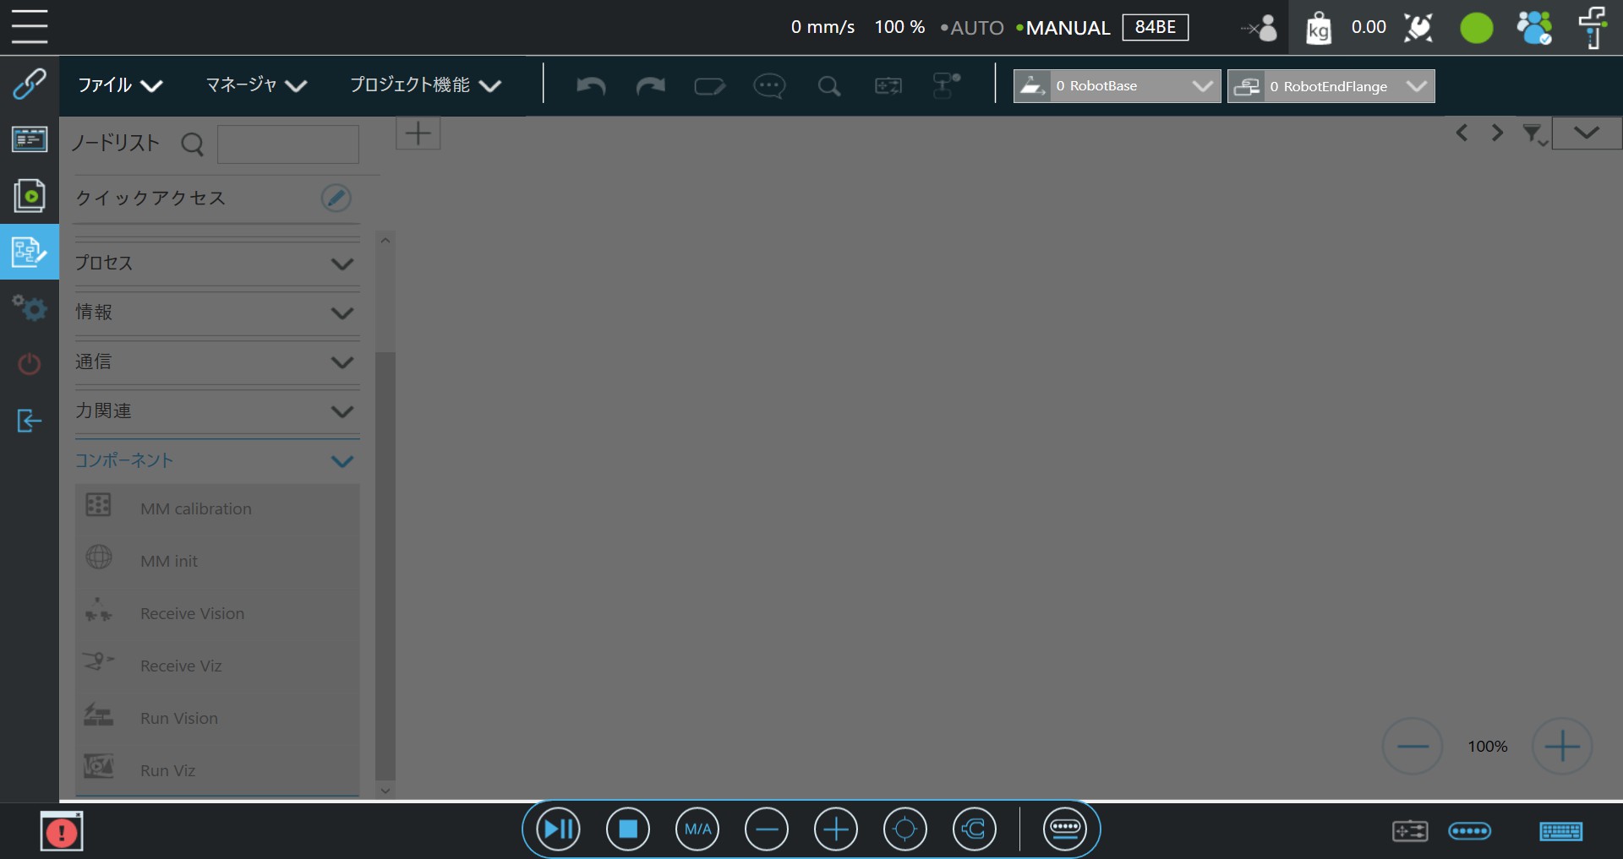The height and width of the screenshot is (859, 1623).
Task: Open the settings gears icon
Action: tap(30, 307)
